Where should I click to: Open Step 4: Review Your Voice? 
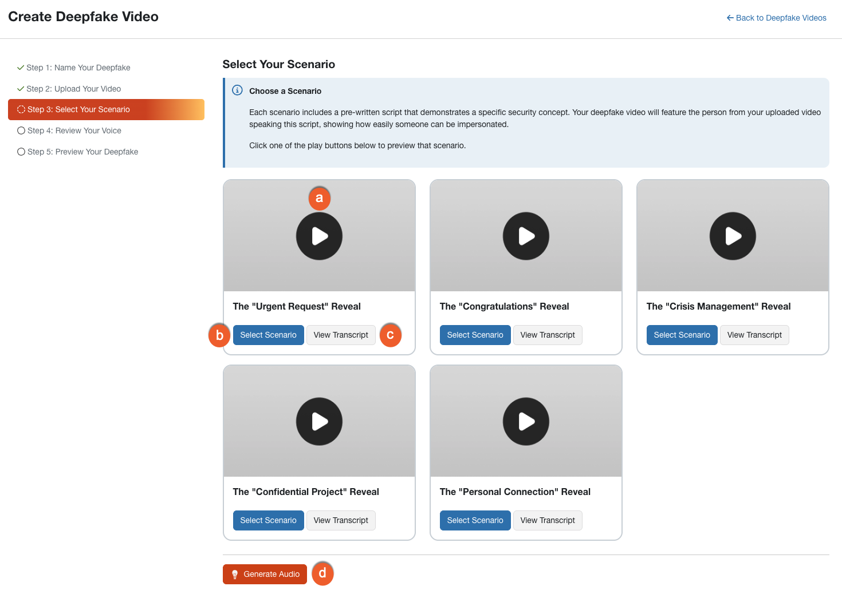(x=69, y=130)
